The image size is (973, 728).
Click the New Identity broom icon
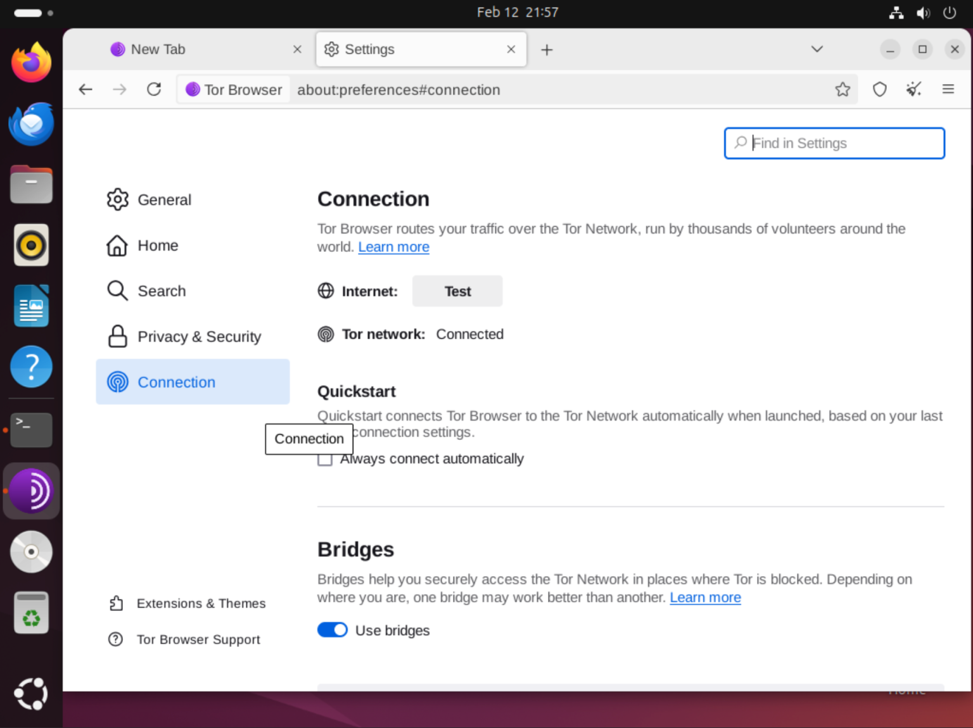point(913,89)
